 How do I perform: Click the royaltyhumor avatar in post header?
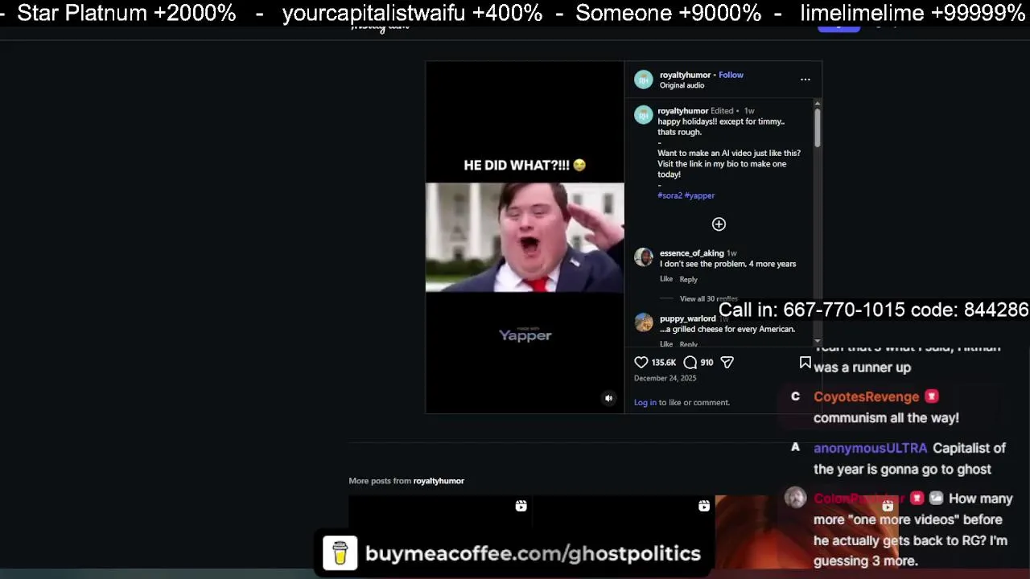coord(644,79)
